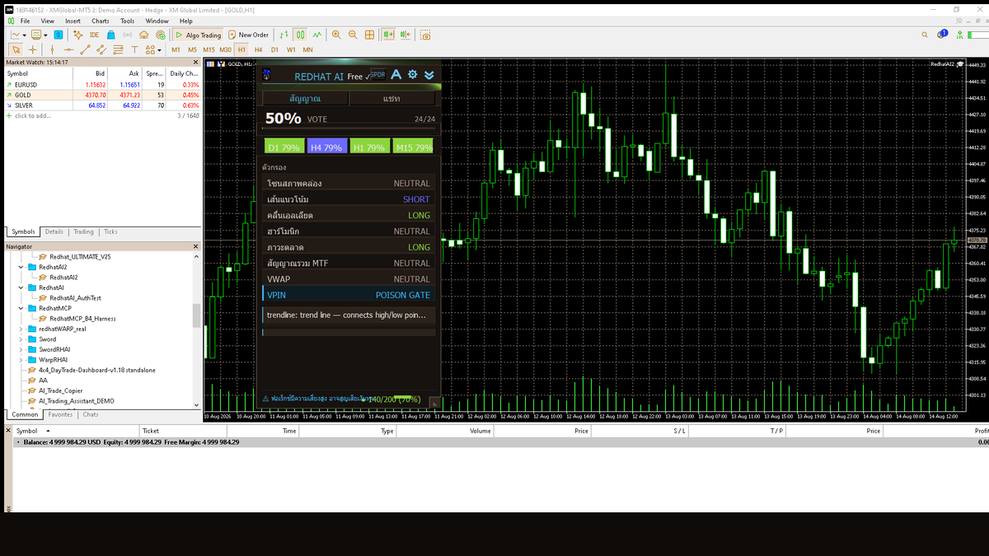This screenshot has width=989, height=556.
Task: Open the Charts menu
Action: [x=101, y=21]
